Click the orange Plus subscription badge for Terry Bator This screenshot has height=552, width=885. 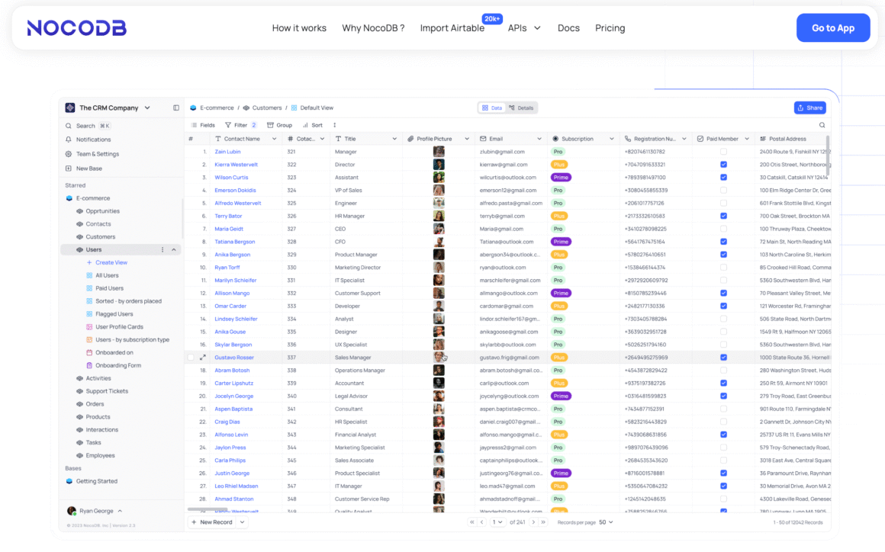pos(559,217)
